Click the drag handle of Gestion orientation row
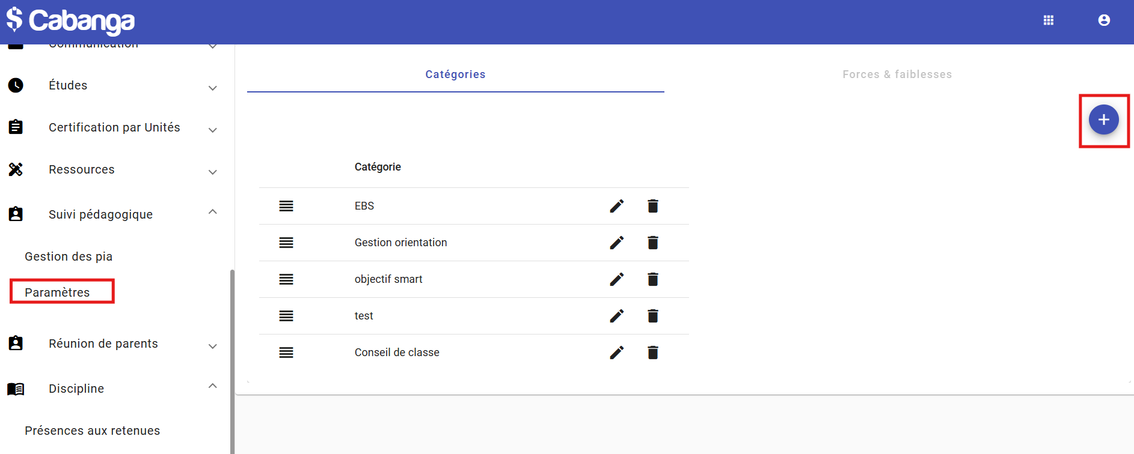Viewport: 1134px width, 454px height. point(286,243)
